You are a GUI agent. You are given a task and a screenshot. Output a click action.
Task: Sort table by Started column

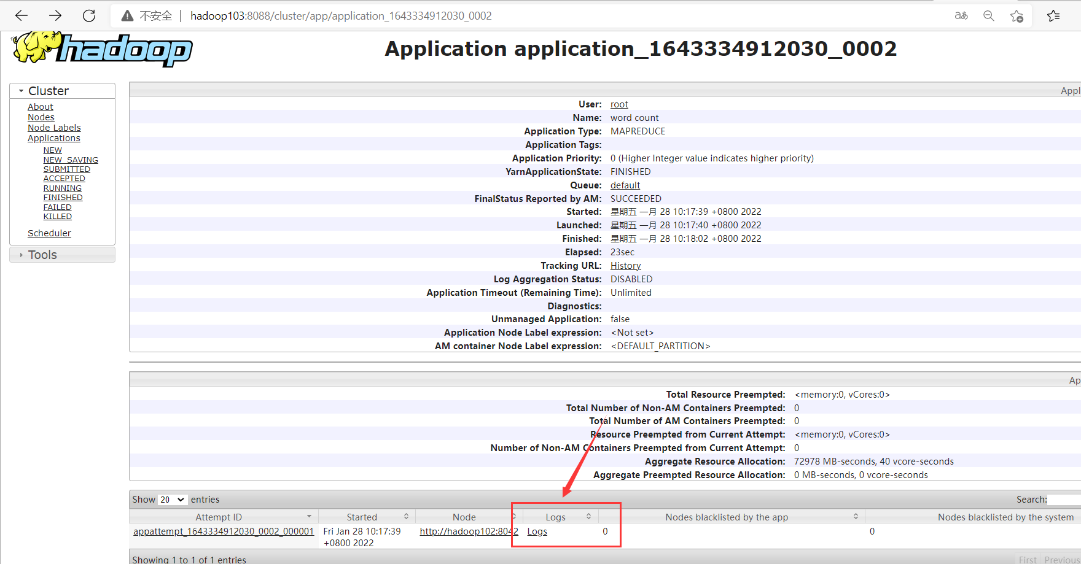tap(362, 517)
